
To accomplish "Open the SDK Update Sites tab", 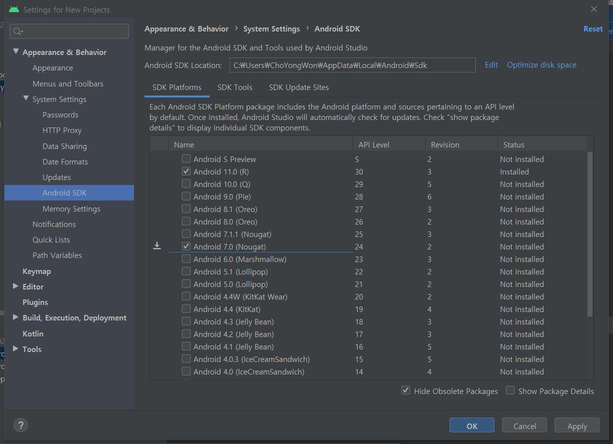I will 299,87.
